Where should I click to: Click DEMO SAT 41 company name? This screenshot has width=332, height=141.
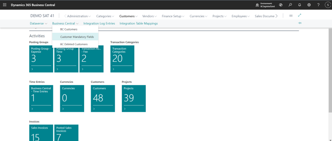coord(42,16)
